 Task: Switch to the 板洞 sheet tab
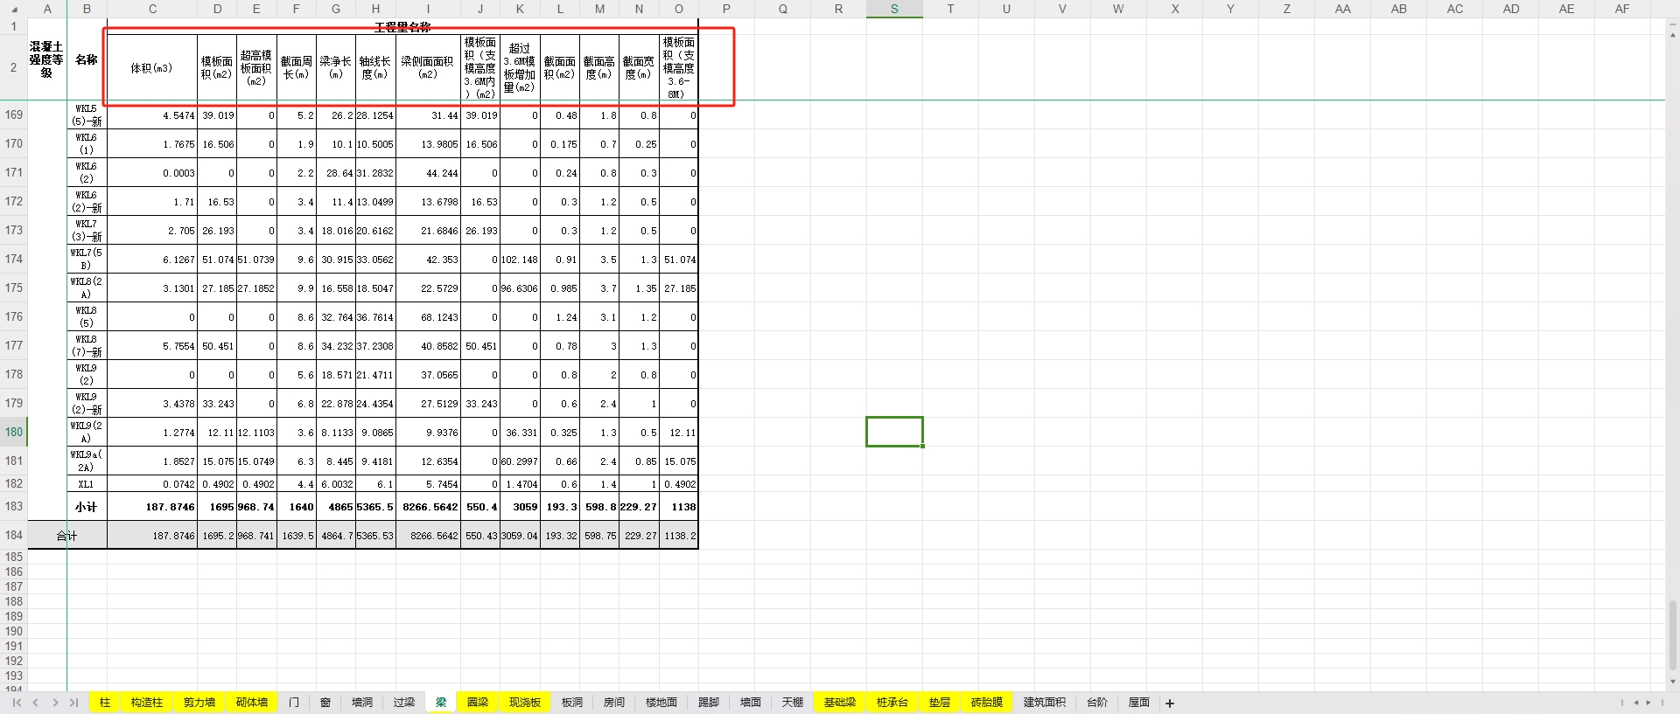tap(572, 703)
